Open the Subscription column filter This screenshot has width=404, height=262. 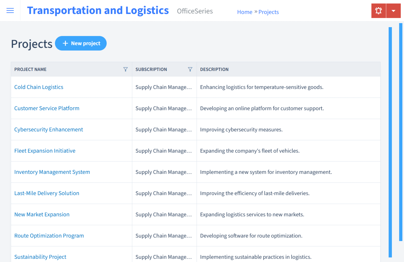(190, 69)
